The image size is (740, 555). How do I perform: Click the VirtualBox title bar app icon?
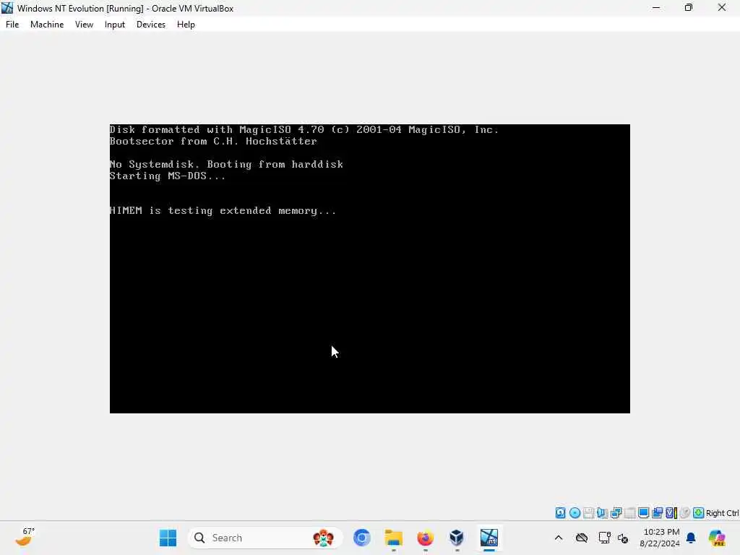tap(7, 8)
